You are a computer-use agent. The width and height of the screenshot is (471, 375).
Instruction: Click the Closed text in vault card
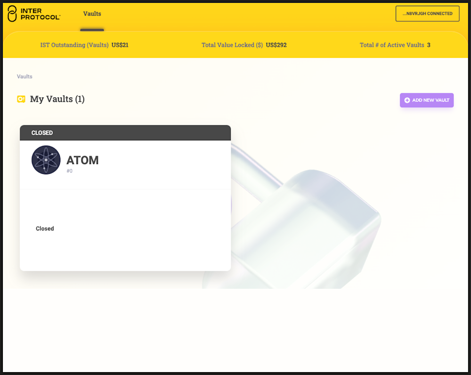click(45, 228)
